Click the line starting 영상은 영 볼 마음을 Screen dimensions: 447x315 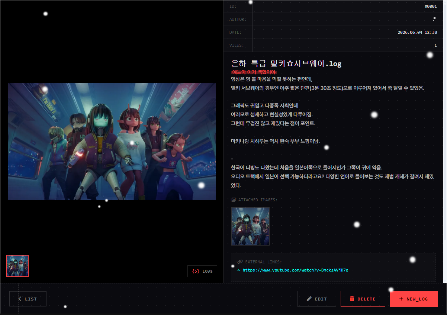pos(271,79)
